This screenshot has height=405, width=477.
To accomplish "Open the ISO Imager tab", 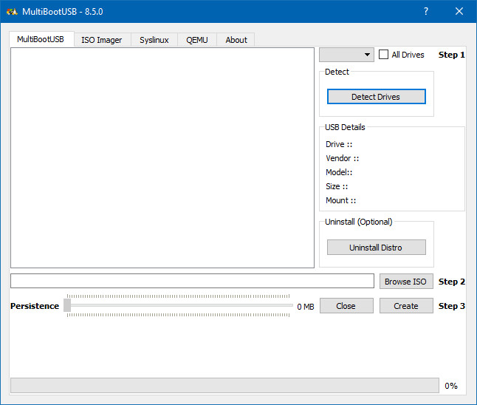I will point(102,40).
